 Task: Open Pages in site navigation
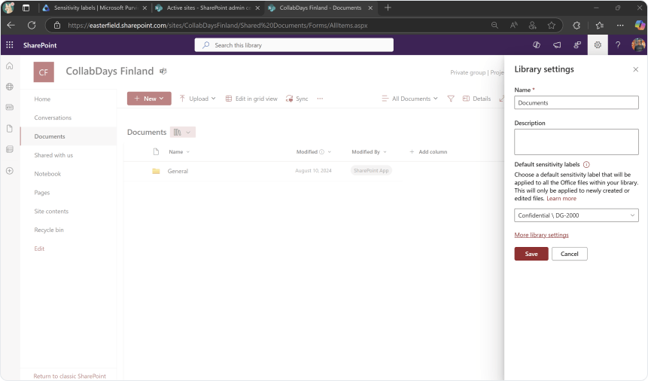(x=41, y=192)
